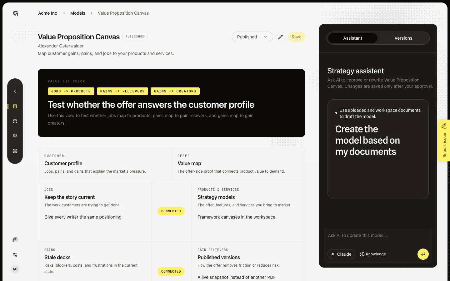Open the target icon in sidebar

(x=15, y=151)
